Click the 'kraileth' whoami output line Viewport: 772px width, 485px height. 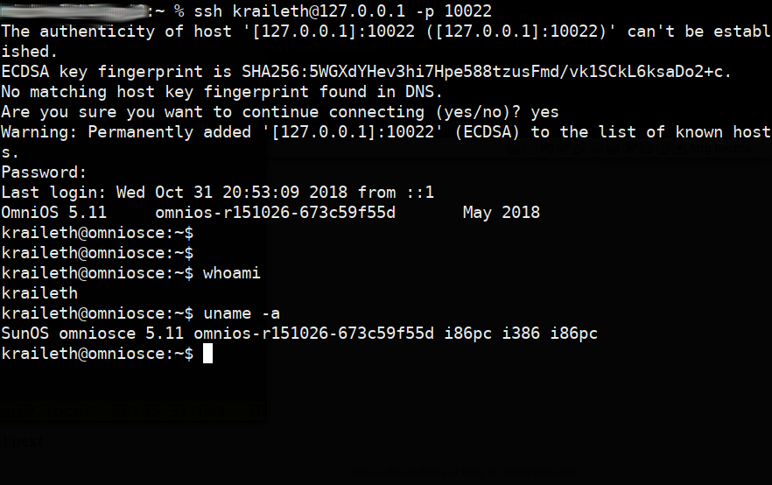[x=39, y=293]
